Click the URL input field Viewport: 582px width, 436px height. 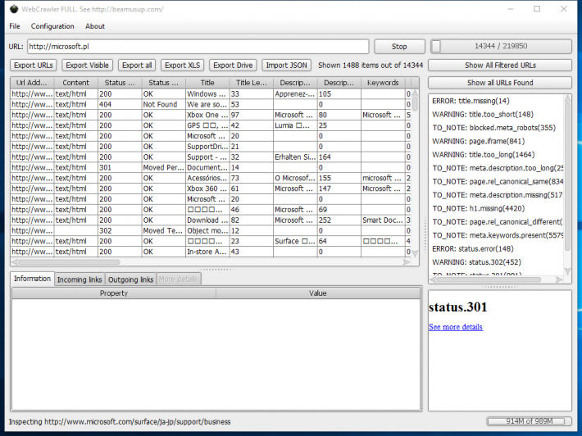(x=198, y=47)
